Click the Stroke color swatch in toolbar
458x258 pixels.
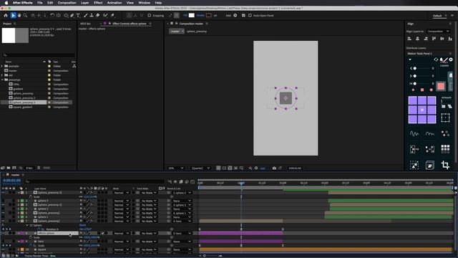click(x=208, y=15)
